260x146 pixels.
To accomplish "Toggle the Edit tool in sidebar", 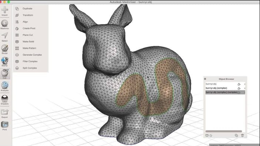I will tap(4, 74).
